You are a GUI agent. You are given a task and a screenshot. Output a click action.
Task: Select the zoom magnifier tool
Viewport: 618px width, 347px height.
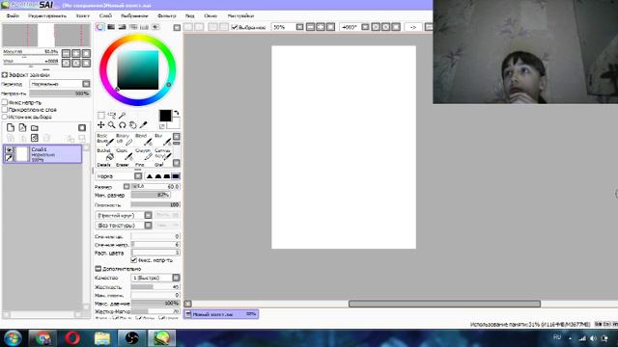point(112,124)
